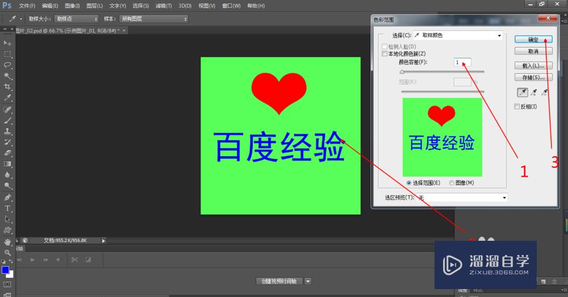Image resolution: width=568 pixels, height=297 pixels.
Task: Select the Lasso tool
Action: click(7, 65)
